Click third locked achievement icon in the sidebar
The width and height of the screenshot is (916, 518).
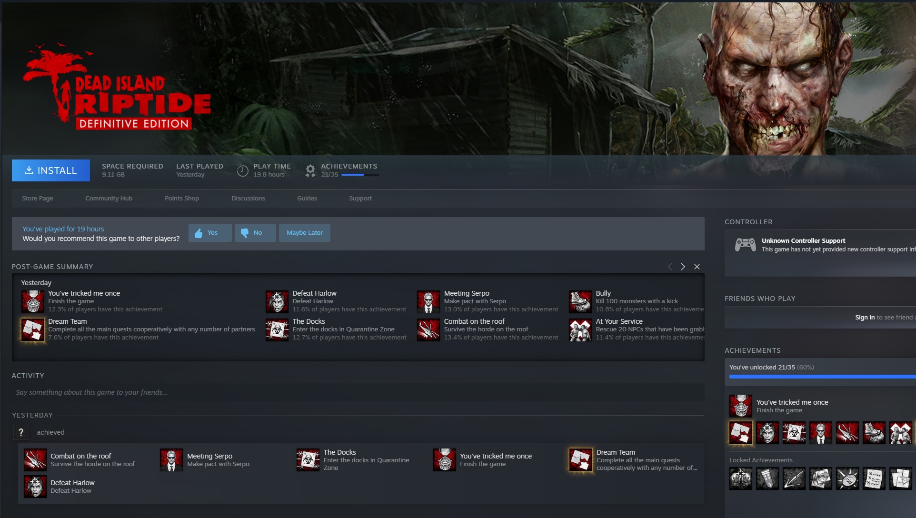794,478
